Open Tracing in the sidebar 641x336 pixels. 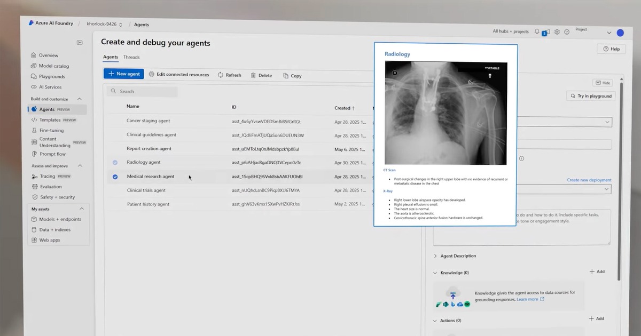tap(48, 177)
